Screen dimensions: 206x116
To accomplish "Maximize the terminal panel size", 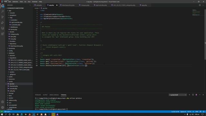I will pos(200,95).
